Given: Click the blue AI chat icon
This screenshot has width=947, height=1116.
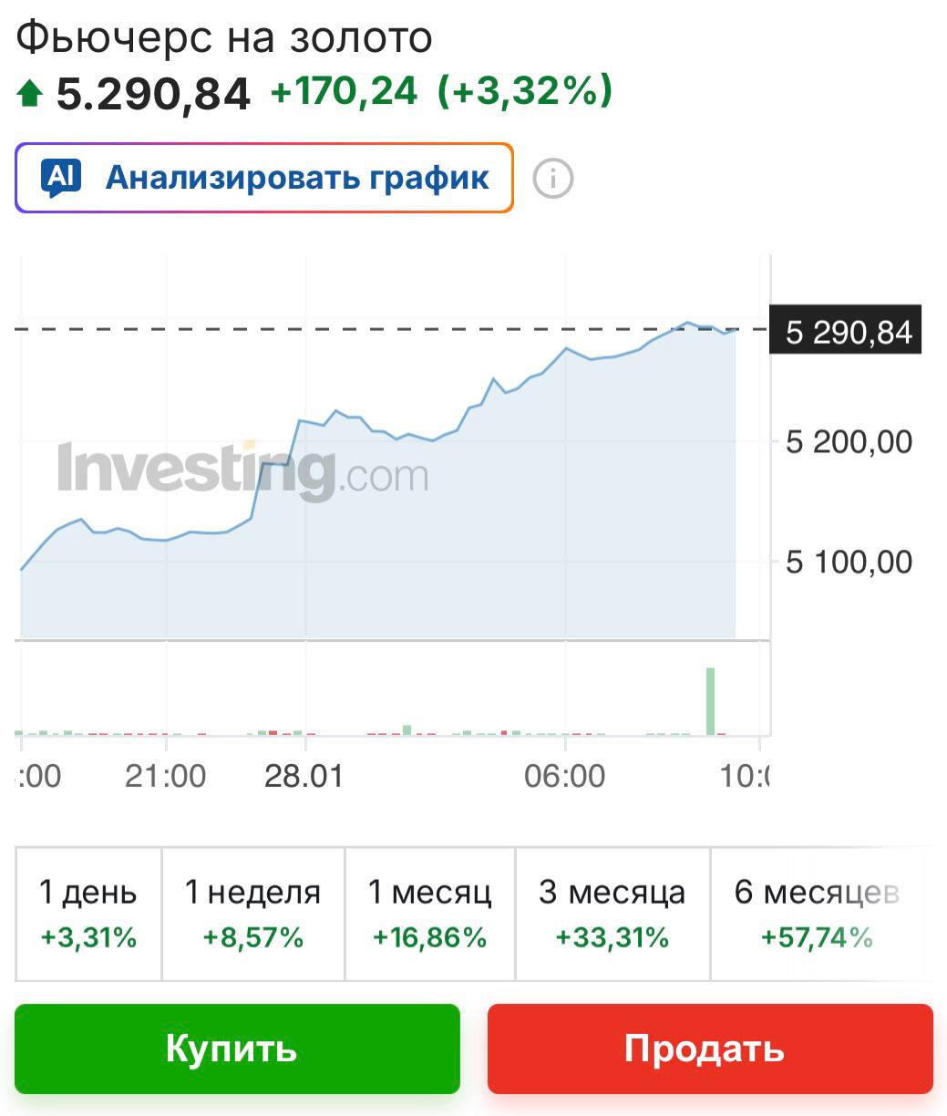Looking at the screenshot, I should pos(61,178).
